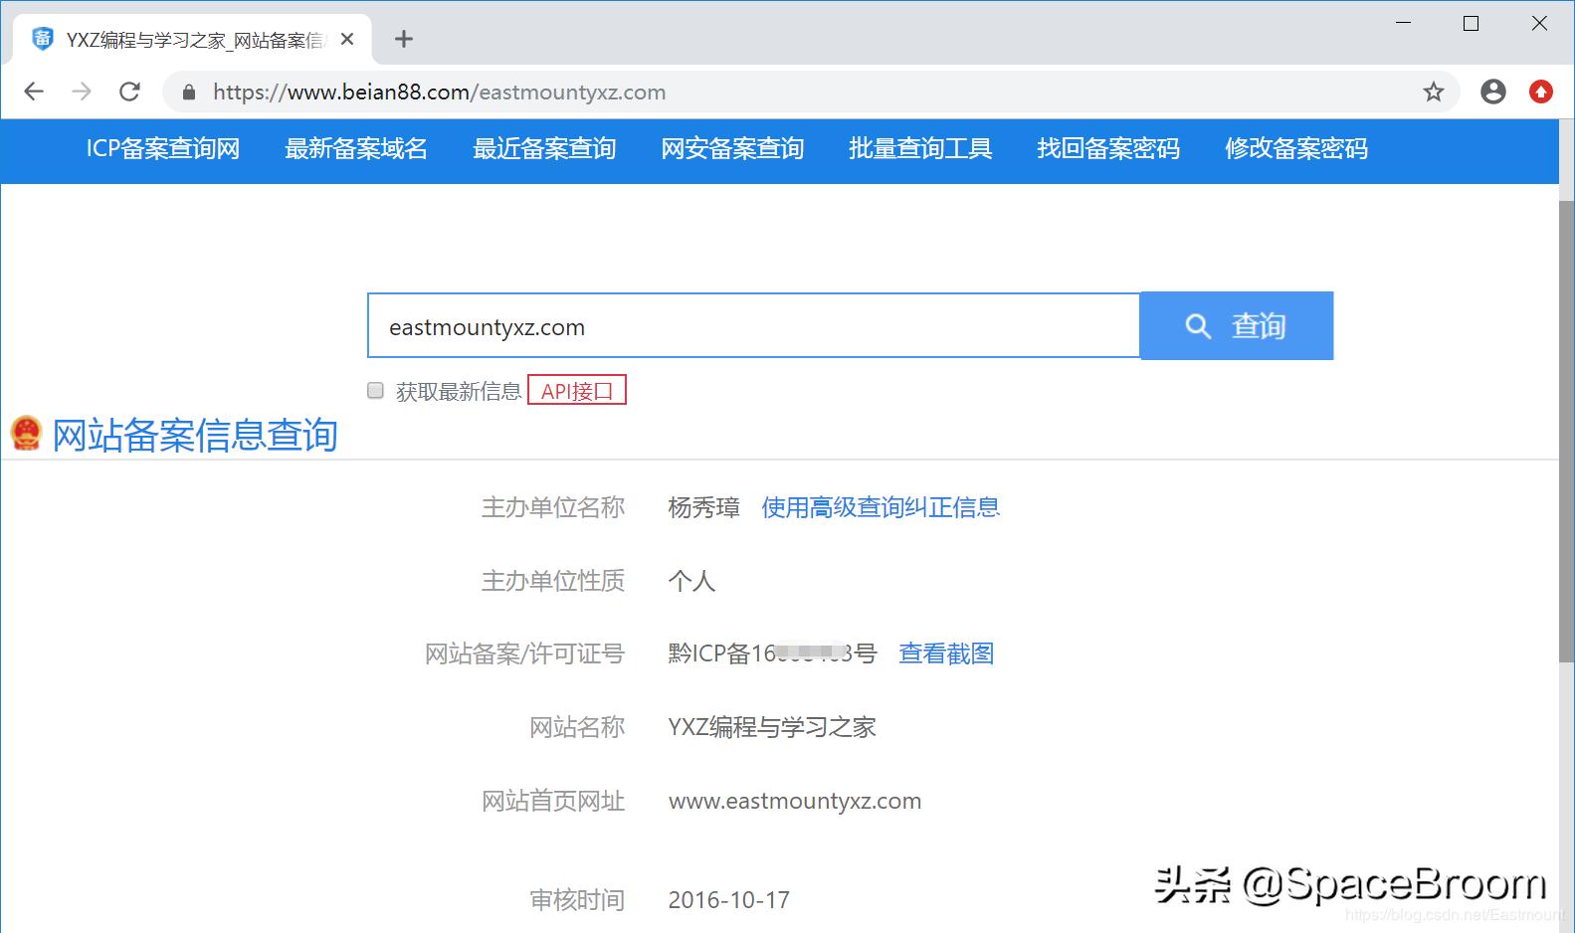View site security via lock icon
Screen dimensions: 1575x933
tap(189, 93)
